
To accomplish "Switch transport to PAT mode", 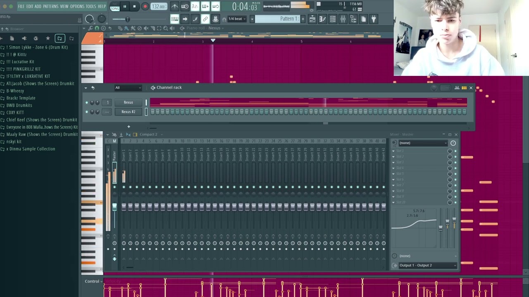I will [x=115, y=4].
